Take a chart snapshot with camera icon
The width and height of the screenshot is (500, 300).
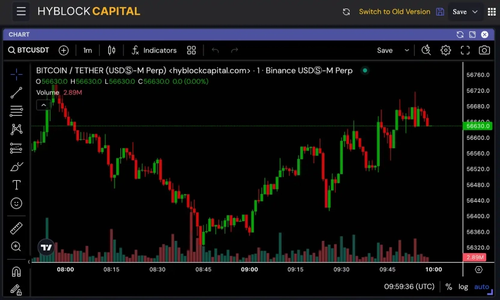[x=484, y=50]
